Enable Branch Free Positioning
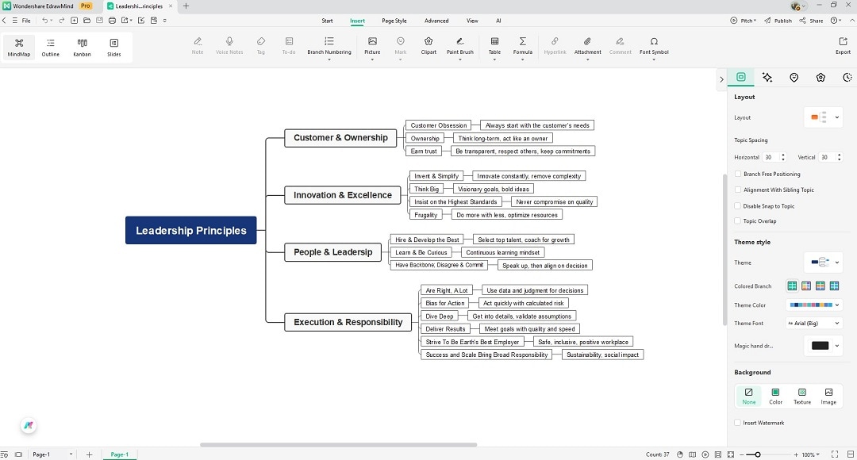Screen dimensions: 857x460 [737, 174]
